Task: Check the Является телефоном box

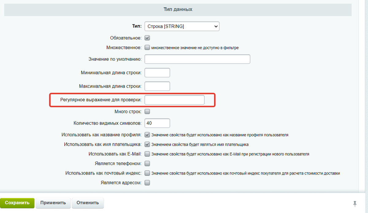Action: 147,163
